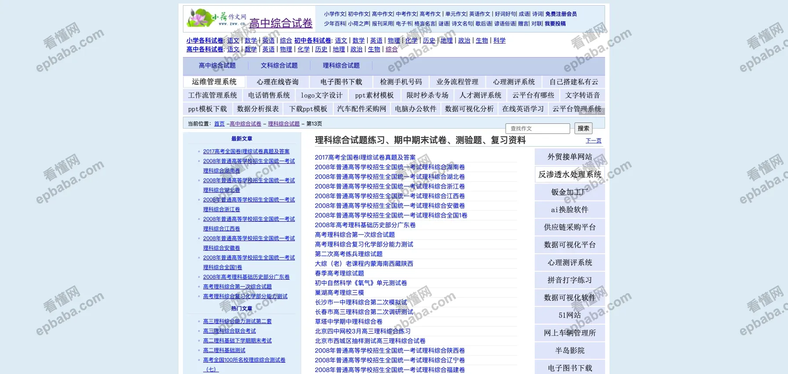Open 理科综合浙江卷 in main list
This screenshot has height=374, width=788.
(390, 186)
